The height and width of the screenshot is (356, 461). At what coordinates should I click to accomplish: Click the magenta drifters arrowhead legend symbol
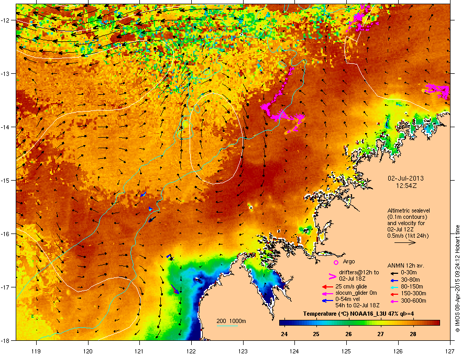(332, 276)
